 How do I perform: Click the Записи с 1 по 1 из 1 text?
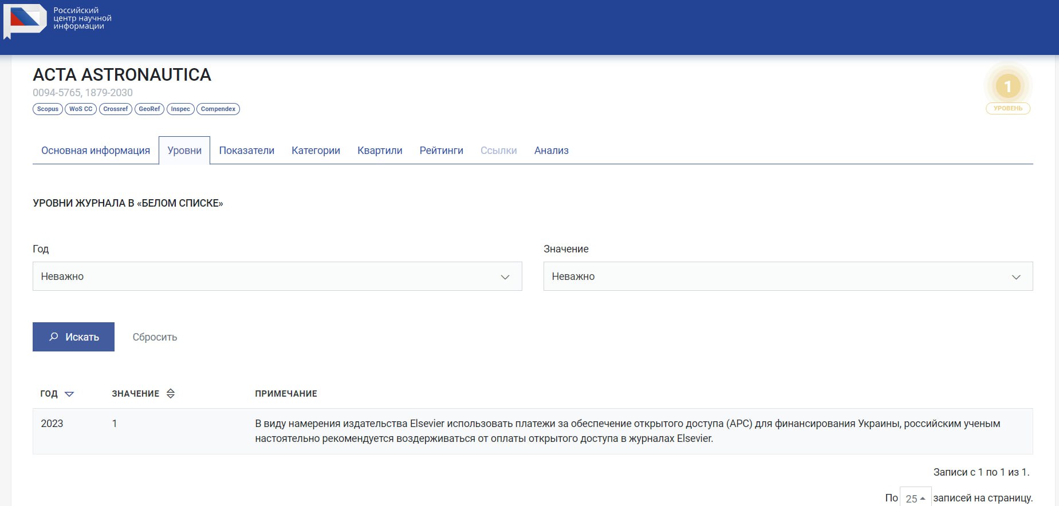(982, 472)
